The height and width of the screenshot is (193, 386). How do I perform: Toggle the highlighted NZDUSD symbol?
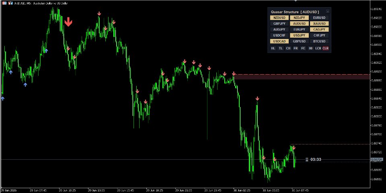(x=279, y=18)
